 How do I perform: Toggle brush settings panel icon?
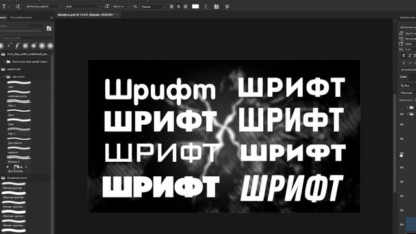pos(49,28)
